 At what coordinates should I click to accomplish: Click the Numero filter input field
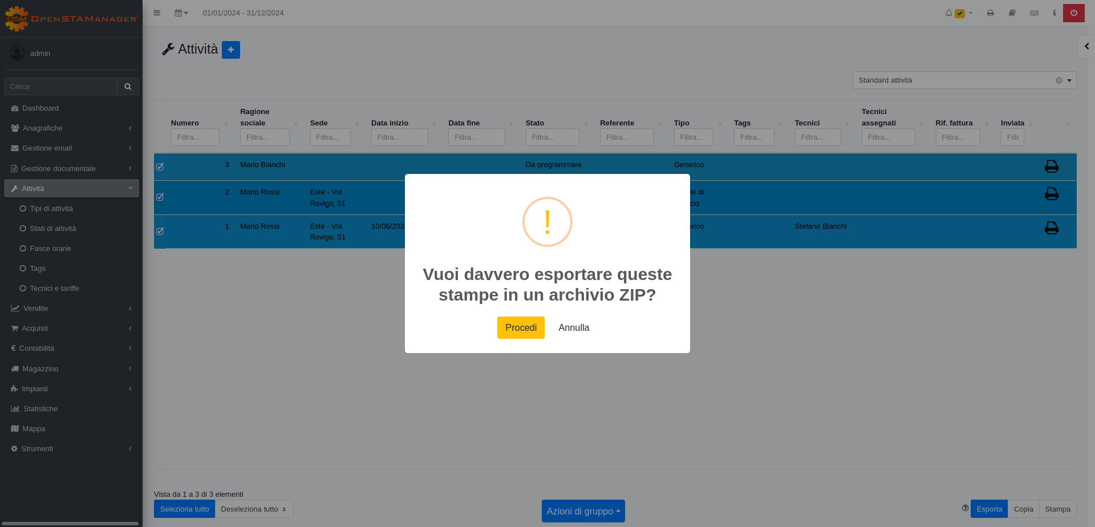(x=195, y=137)
